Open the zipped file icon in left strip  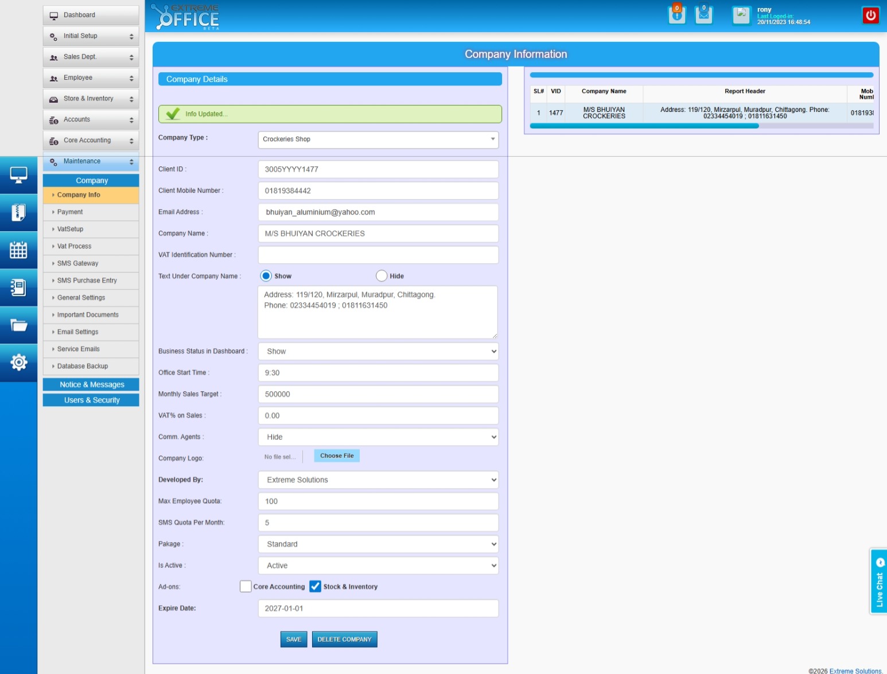pyautogui.click(x=18, y=213)
